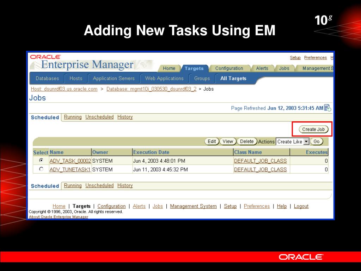
Task: Switch to the Application Servers subtab
Action: pyautogui.click(x=114, y=78)
